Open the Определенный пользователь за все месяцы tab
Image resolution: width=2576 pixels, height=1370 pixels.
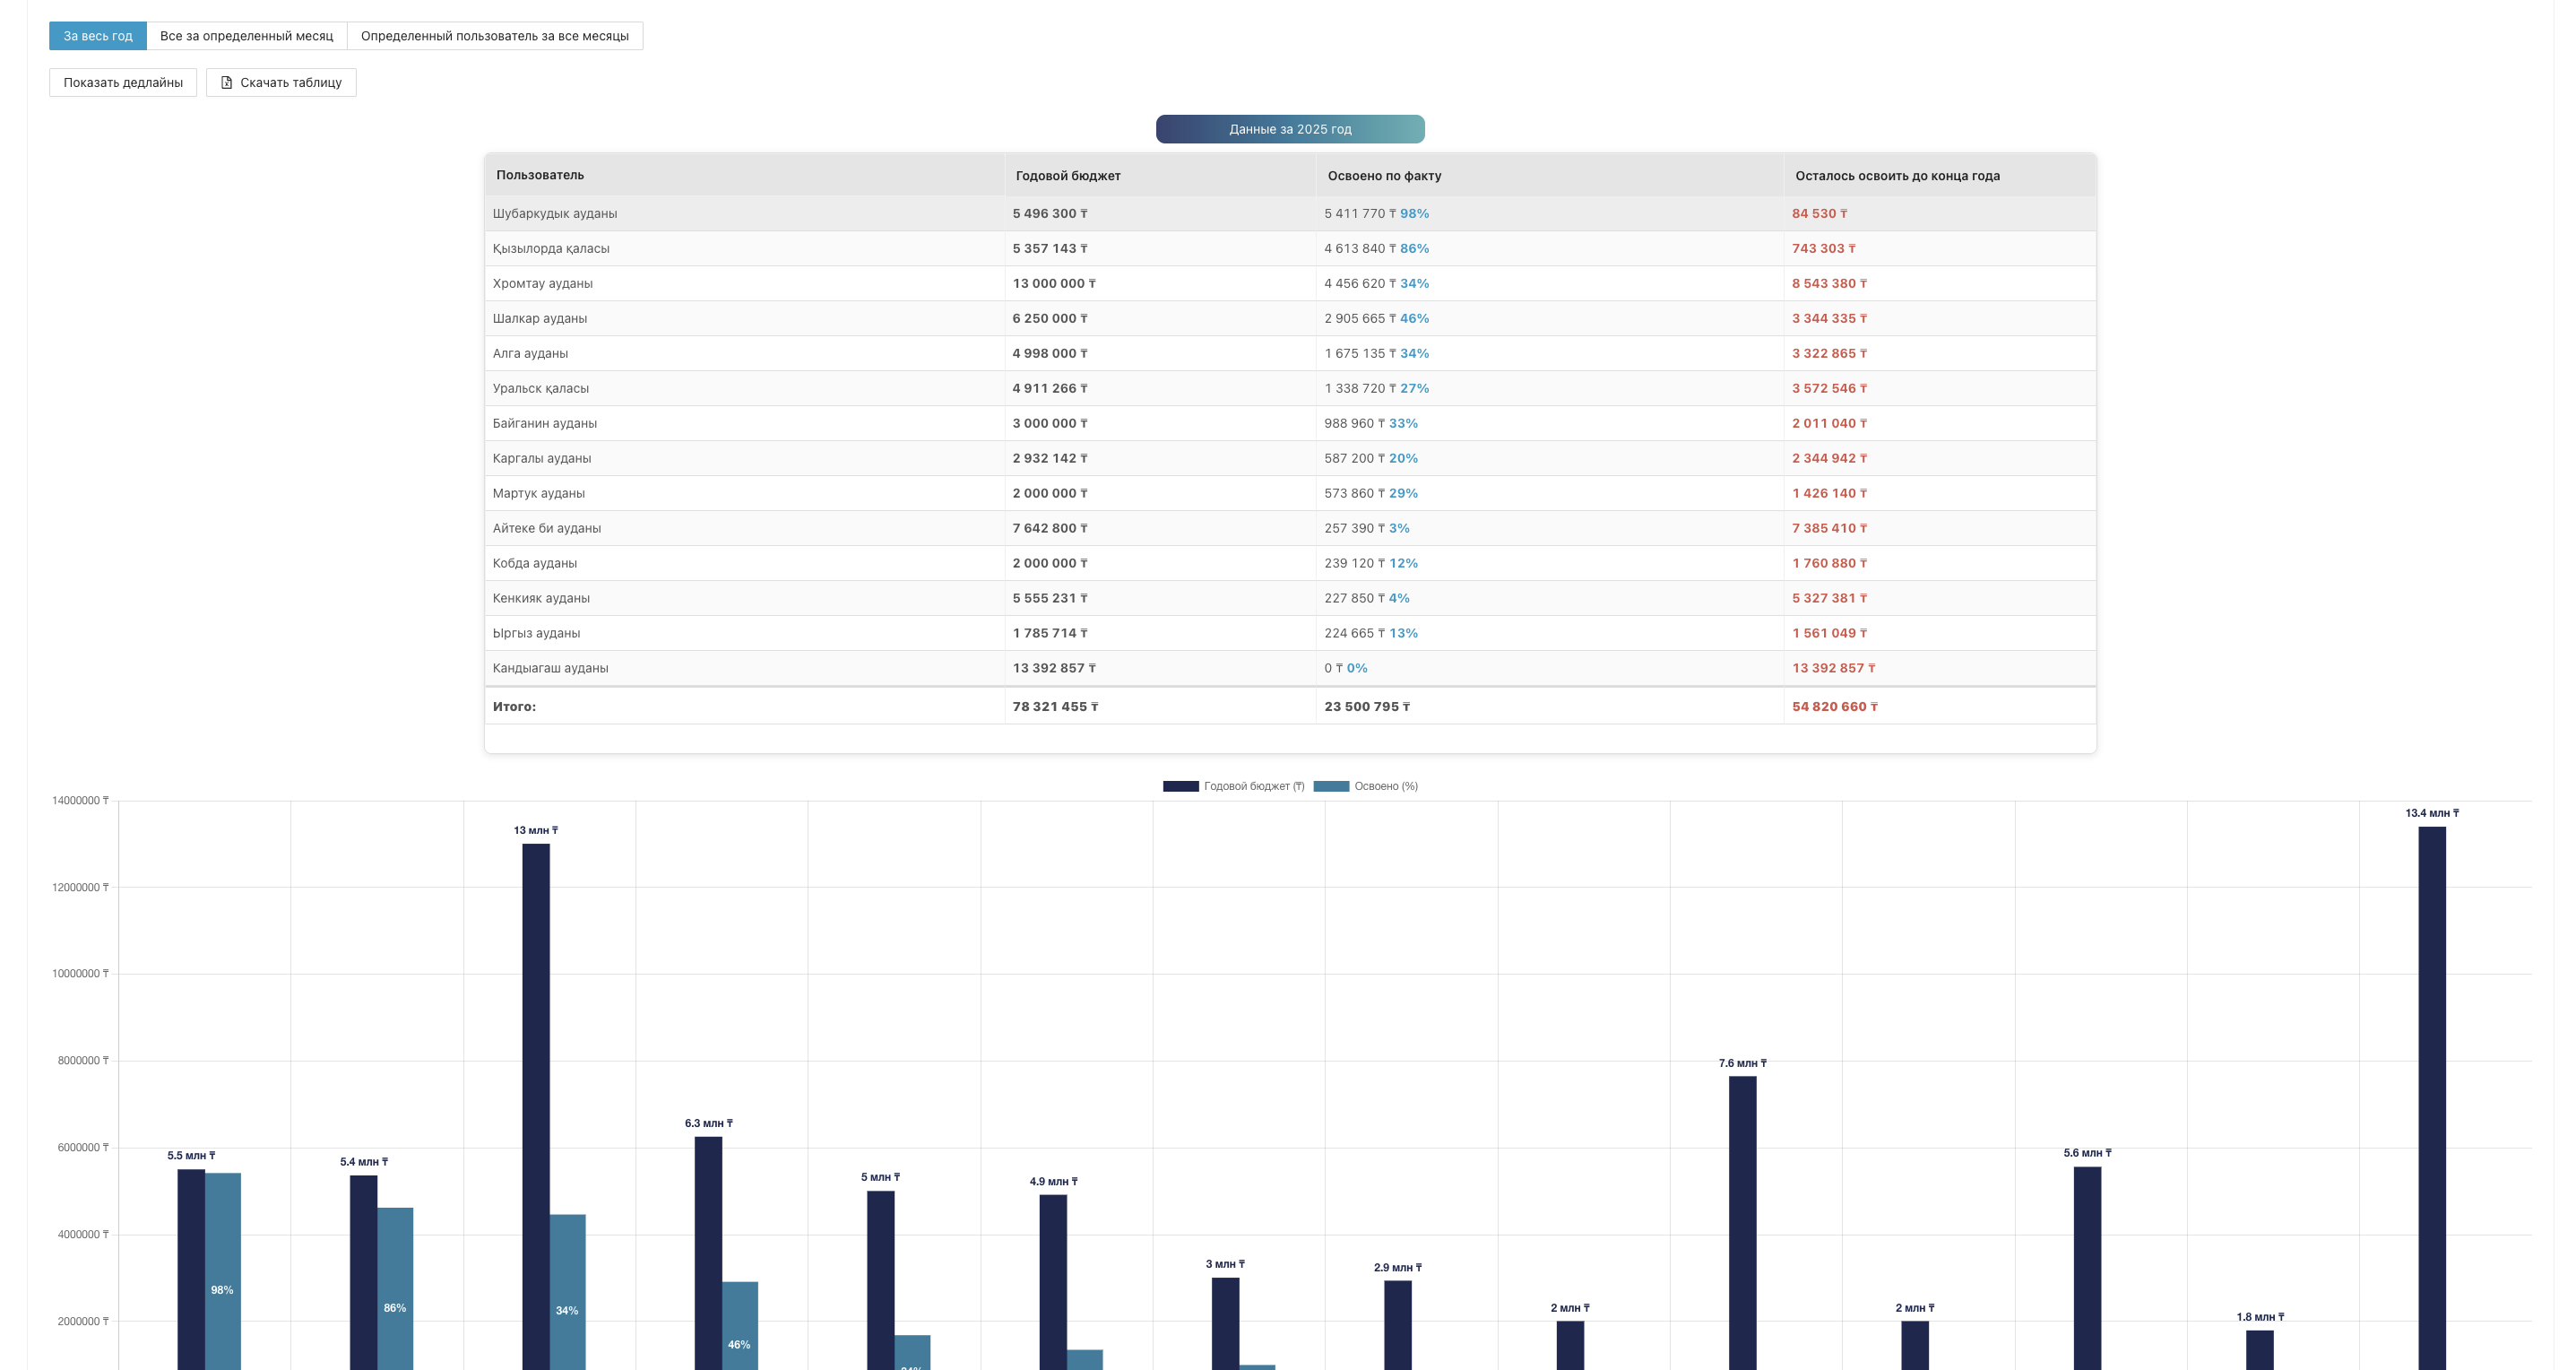click(495, 35)
